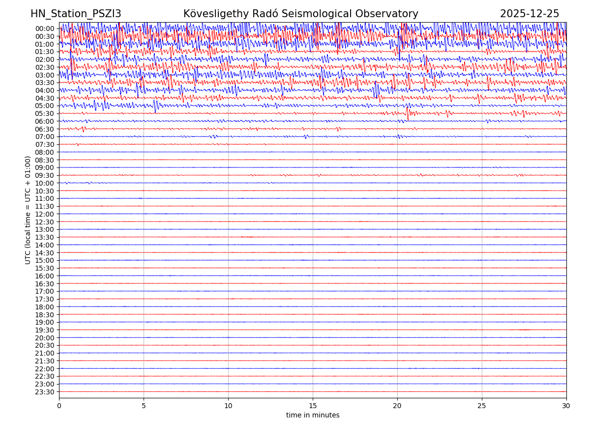Click the "time in minutes" axis label
The image size is (590, 442).
tap(313, 415)
